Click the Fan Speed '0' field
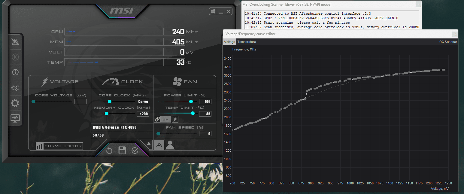The width and height of the screenshot is (464, 194). click(205, 134)
